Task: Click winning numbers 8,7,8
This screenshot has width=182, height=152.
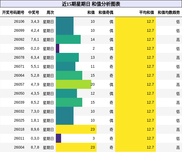Action: (35, 147)
